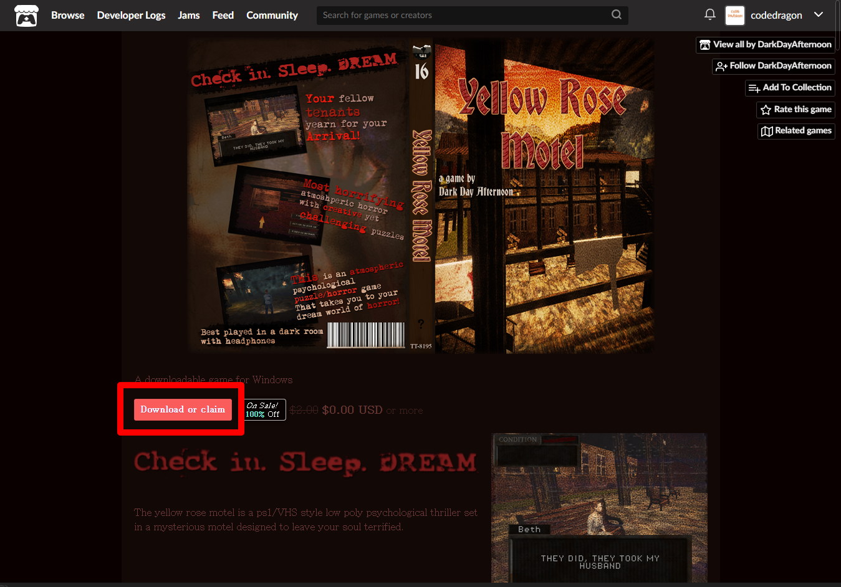The width and height of the screenshot is (841, 587).
Task: Open the Feed page
Action: pyautogui.click(x=223, y=15)
